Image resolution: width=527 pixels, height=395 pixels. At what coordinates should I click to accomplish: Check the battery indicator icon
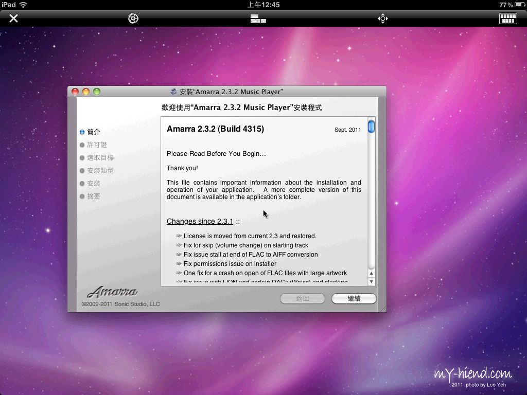[x=520, y=5]
